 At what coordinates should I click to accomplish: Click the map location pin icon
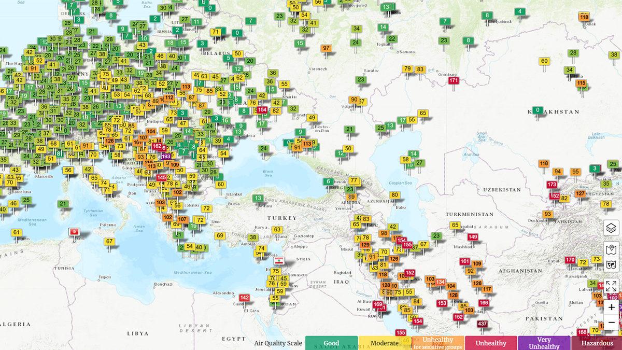tap(611, 248)
